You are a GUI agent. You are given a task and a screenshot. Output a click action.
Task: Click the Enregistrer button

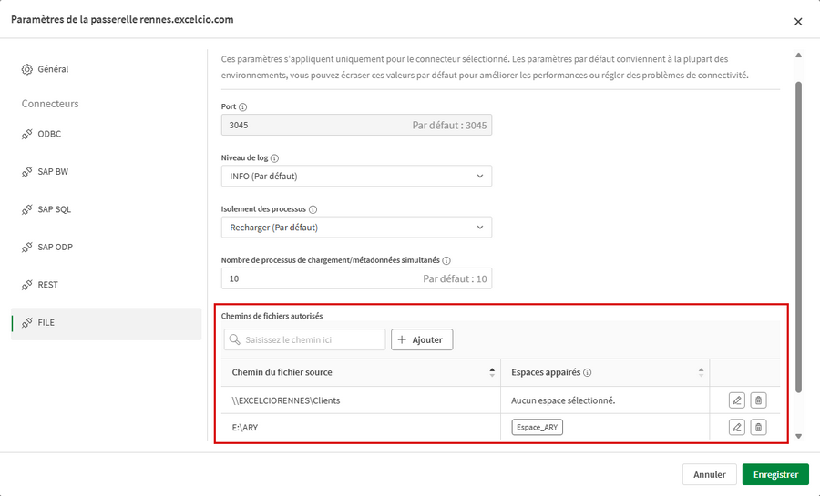pyautogui.click(x=775, y=474)
